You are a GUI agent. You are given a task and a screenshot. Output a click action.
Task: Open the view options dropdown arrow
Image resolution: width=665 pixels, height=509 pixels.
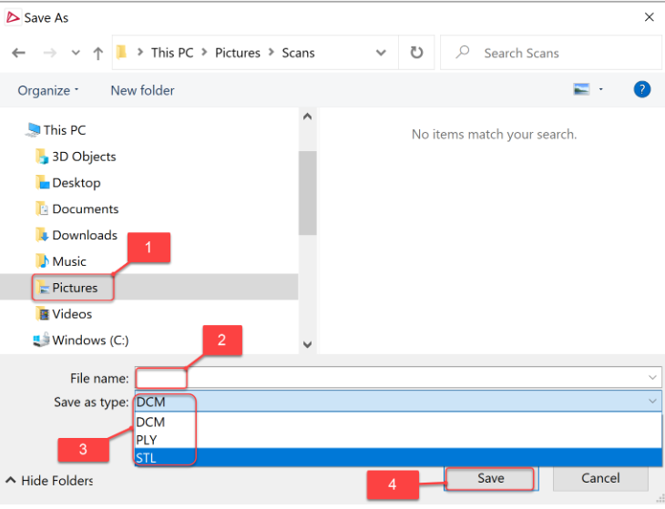(600, 89)
